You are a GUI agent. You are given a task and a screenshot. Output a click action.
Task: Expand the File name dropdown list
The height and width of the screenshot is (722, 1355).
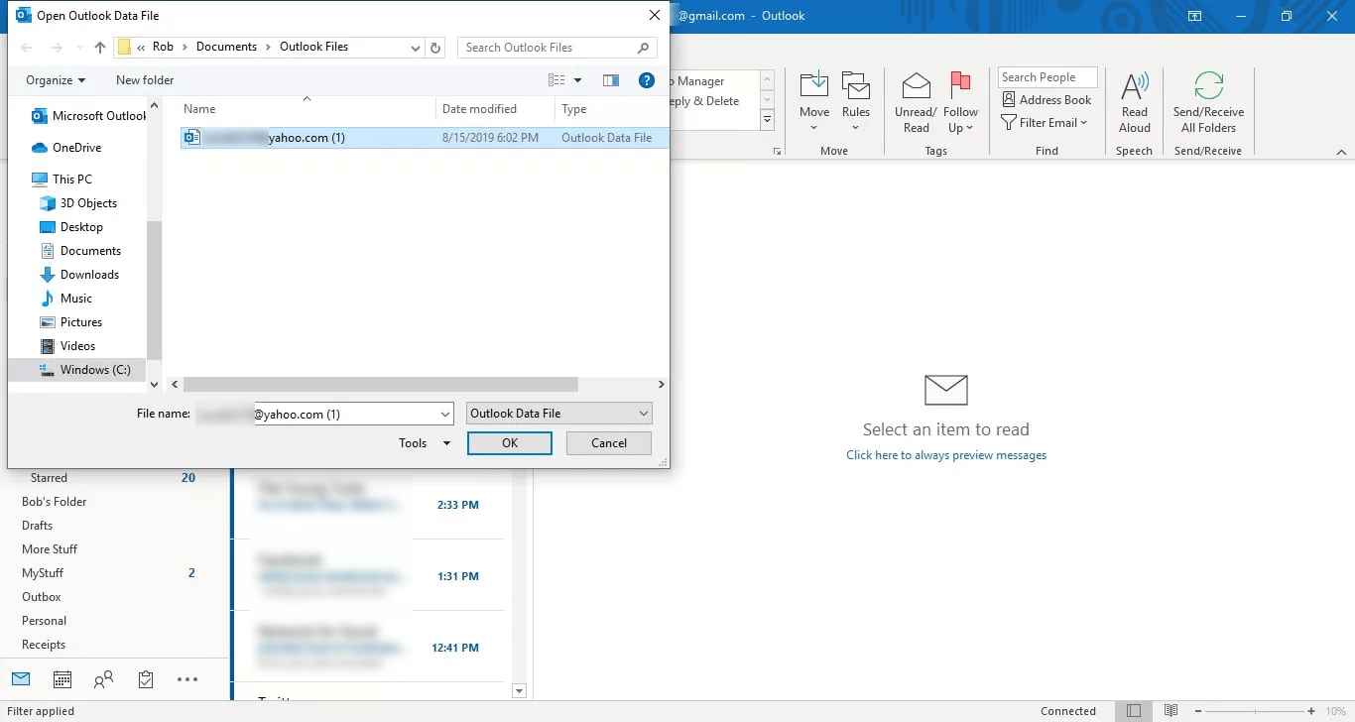pyautogui.click(x=445, y=414)
